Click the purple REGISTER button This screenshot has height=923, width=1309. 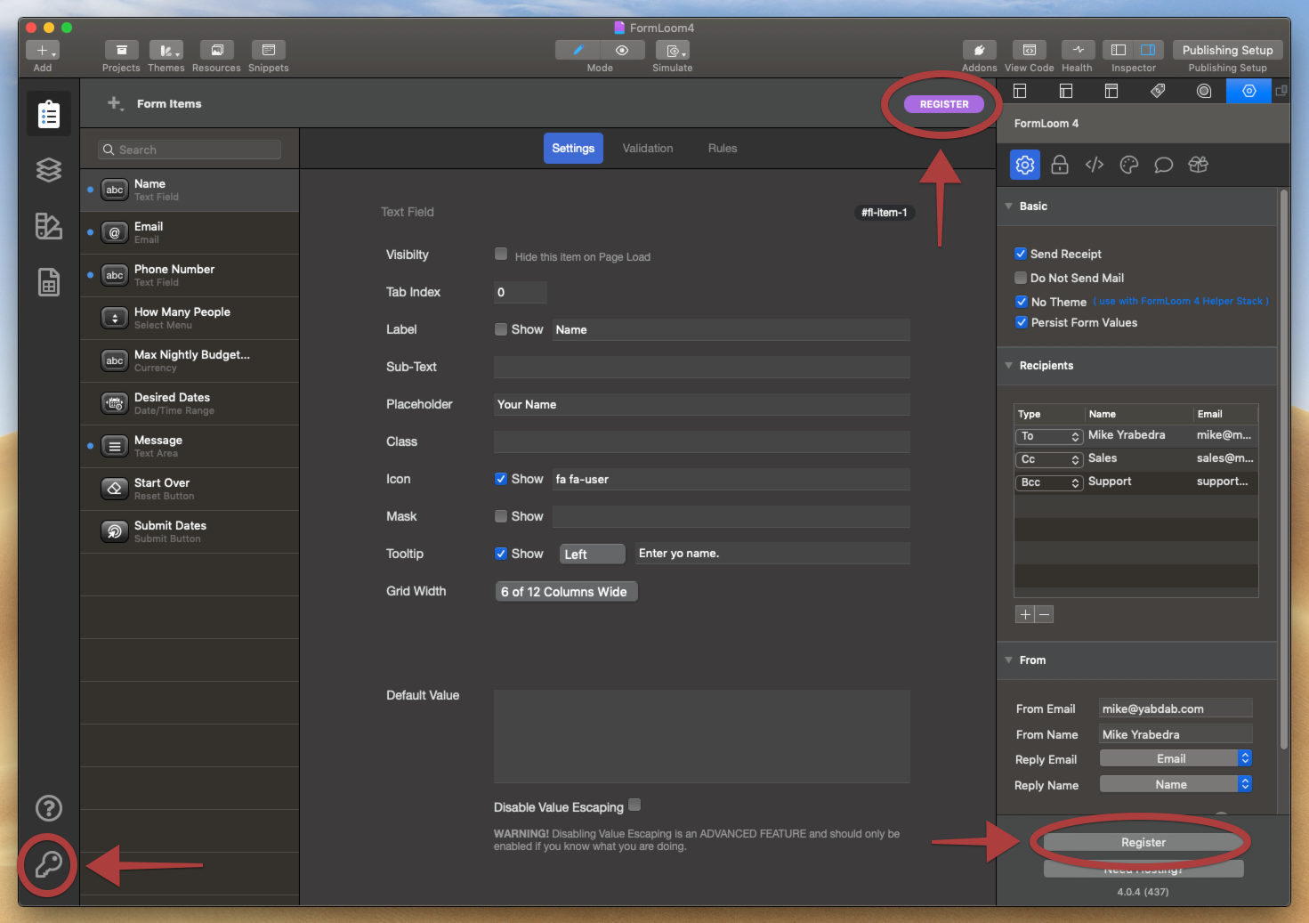pyautogui.click(x=944, y=104)
